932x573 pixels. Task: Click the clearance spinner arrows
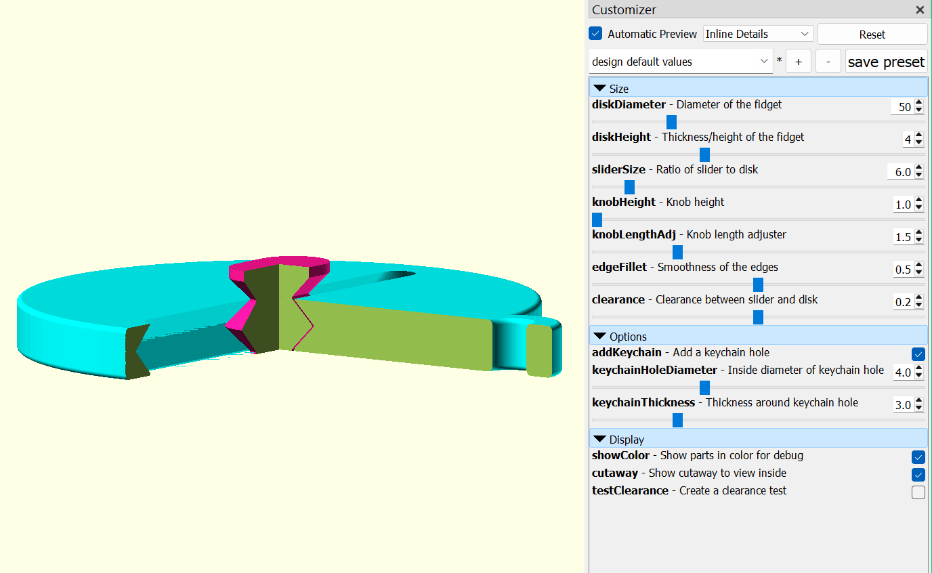click(x=919, y=302)
